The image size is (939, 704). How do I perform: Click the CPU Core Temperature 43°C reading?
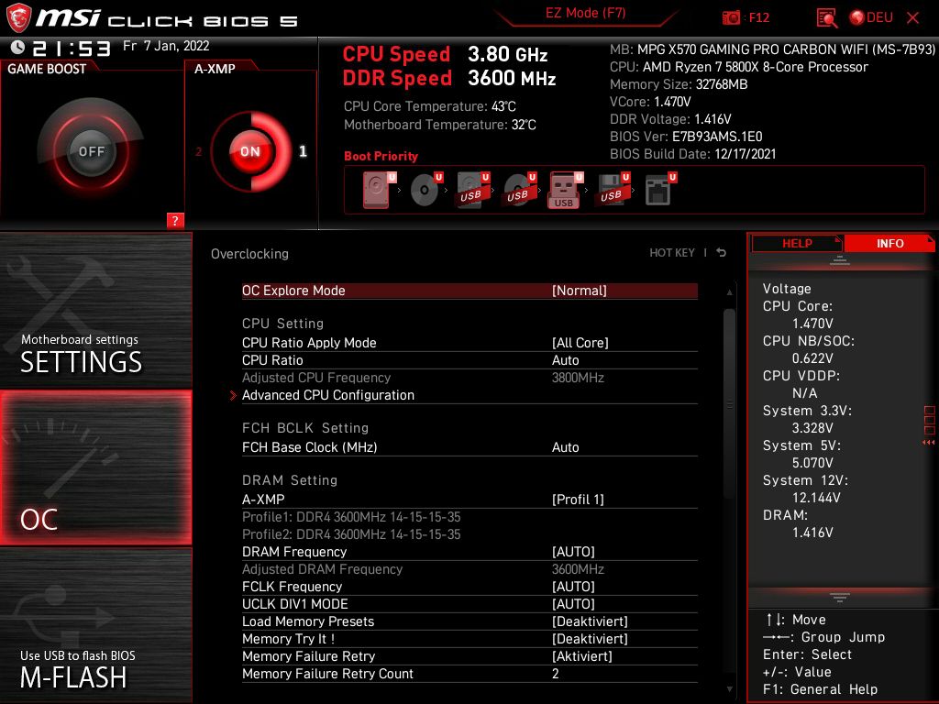pos(430,106)
